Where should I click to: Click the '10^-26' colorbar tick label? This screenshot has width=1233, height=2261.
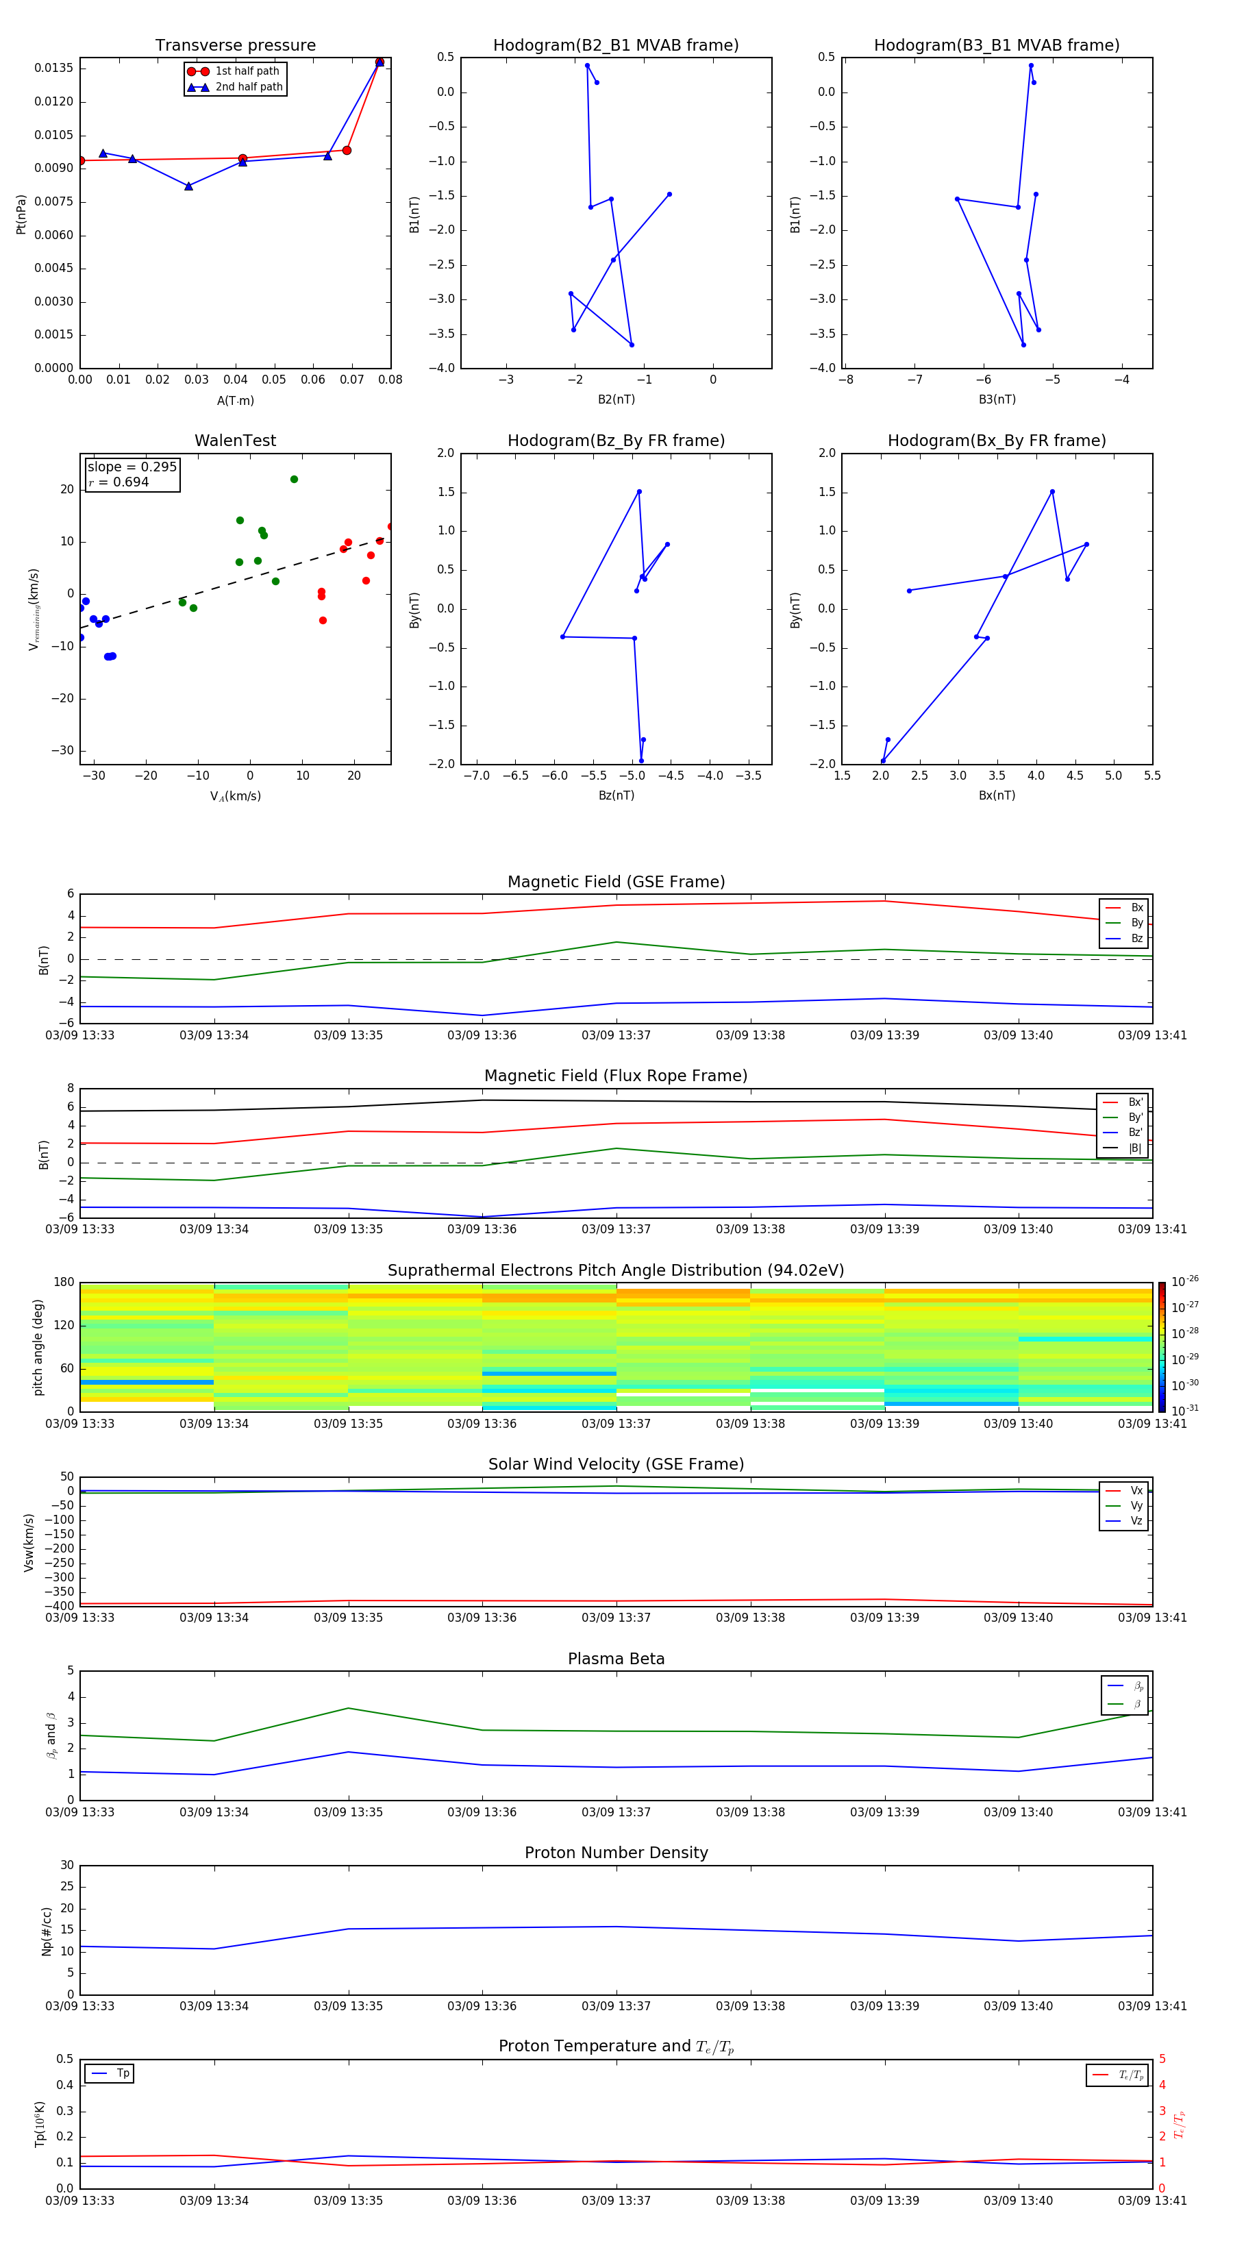click(x=1185, y=1281)
